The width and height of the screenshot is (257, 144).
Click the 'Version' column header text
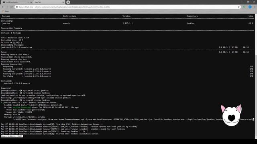pos(126,16)
